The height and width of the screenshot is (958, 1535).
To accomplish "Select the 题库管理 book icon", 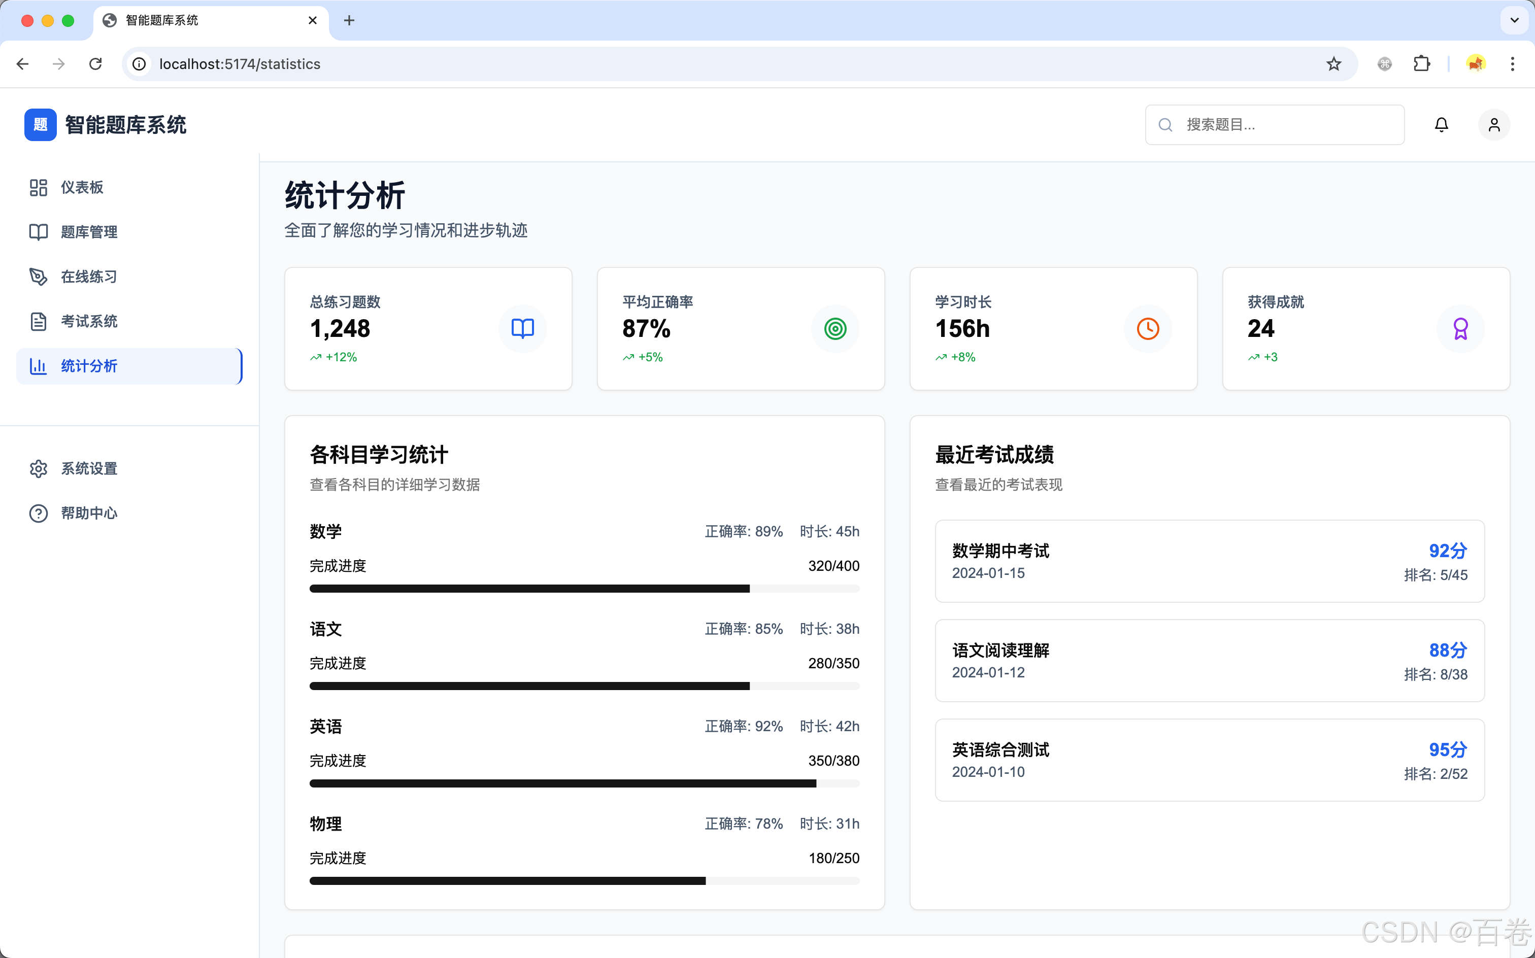I will point(38,232).
